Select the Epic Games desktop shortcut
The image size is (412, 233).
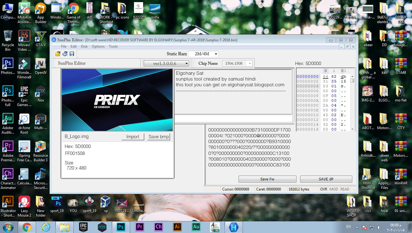tap(24, 96)
